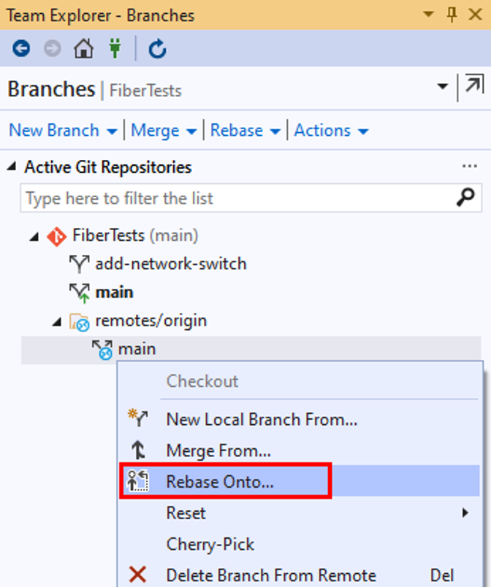
Task: Click the search magnifier in filter box
Action: coord(465,197)
